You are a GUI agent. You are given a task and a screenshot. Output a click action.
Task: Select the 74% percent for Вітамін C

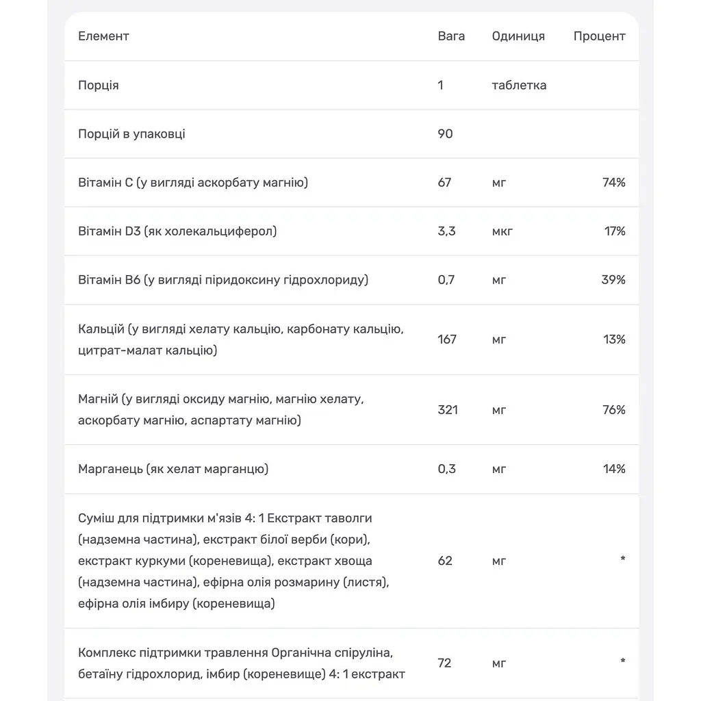(613, 182)
